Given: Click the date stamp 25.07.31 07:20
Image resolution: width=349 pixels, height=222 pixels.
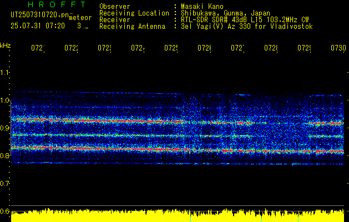Looking at the screenshot, I should point(38,26).
